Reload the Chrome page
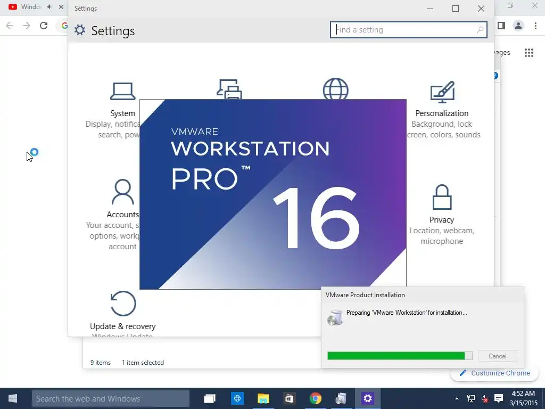The width and height of the screenshot is (545, 409). [44, 26]
